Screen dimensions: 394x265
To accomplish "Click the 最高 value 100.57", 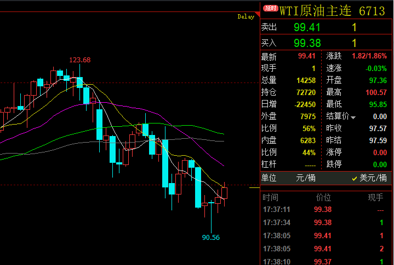I will (376, 92).
